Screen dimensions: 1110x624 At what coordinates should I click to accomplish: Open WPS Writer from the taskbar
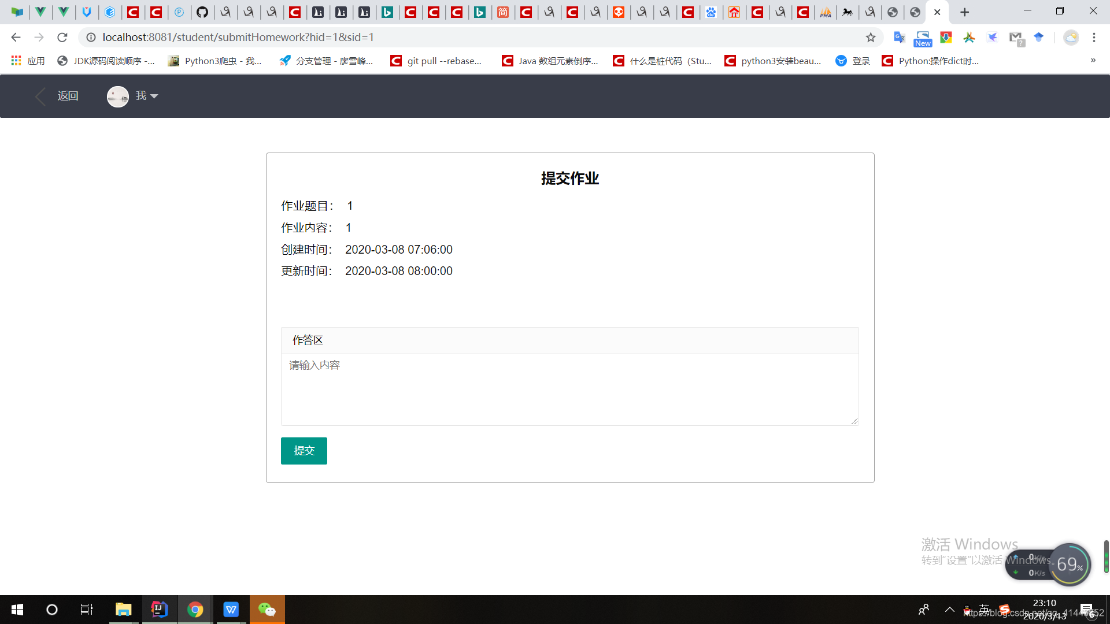pos(231,609)
